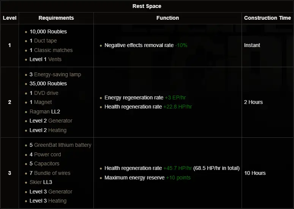The width and height of the screenshot is (294, 209).
Task: Open the Duct tape item link
Action: pos(45,41)
